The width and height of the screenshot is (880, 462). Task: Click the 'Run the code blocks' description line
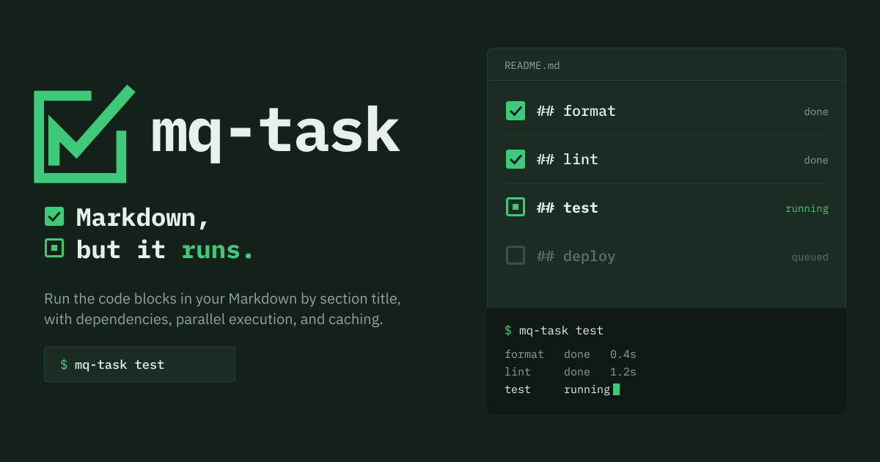[222, 299]
